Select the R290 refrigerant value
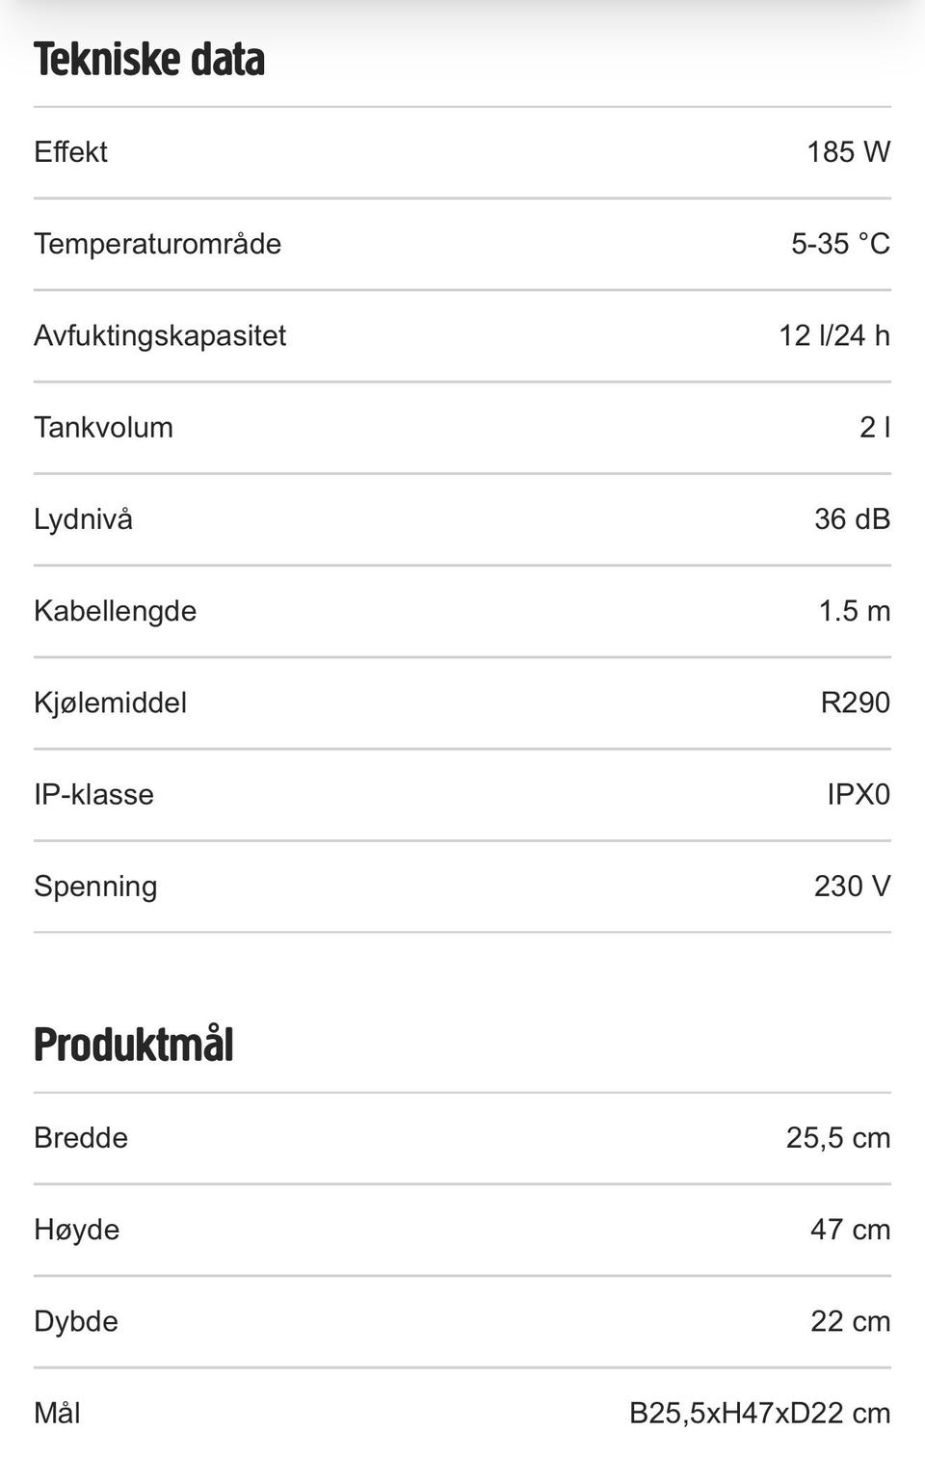 (x=856, y=702)
